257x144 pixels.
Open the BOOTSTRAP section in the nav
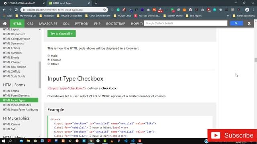tap(116, 24)
